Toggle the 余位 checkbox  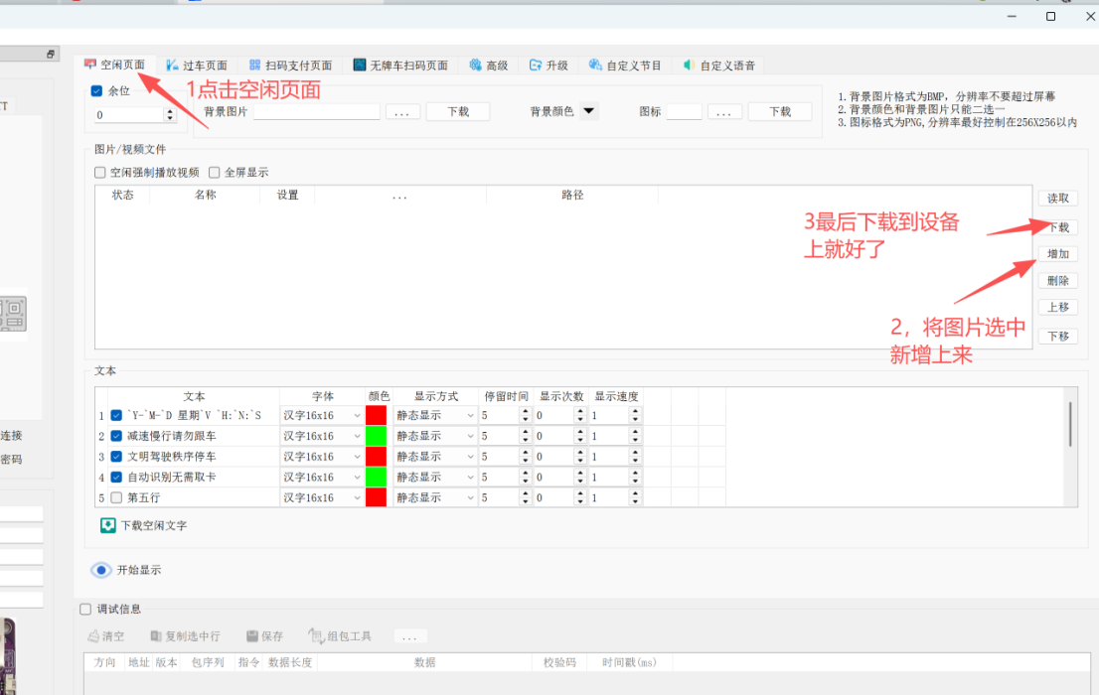point(96,90)
